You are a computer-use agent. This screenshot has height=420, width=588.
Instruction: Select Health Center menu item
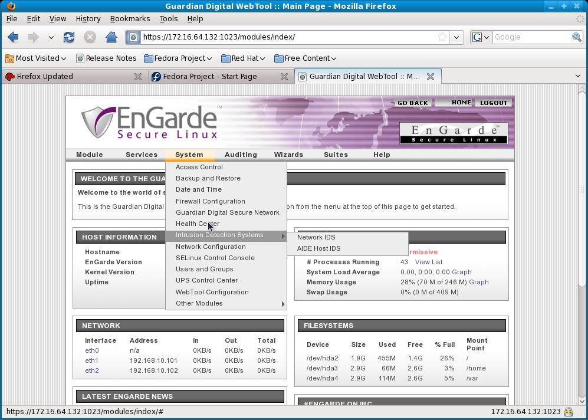pos(226,224)
